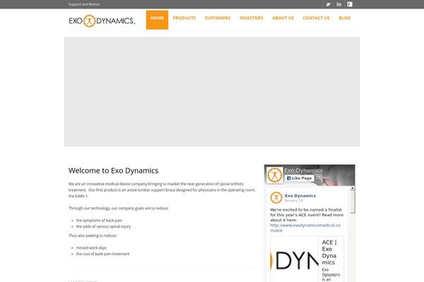Click 'We're excited to be named' post text
This screenshot has height=282, width=424.
(x=307, y=215)
